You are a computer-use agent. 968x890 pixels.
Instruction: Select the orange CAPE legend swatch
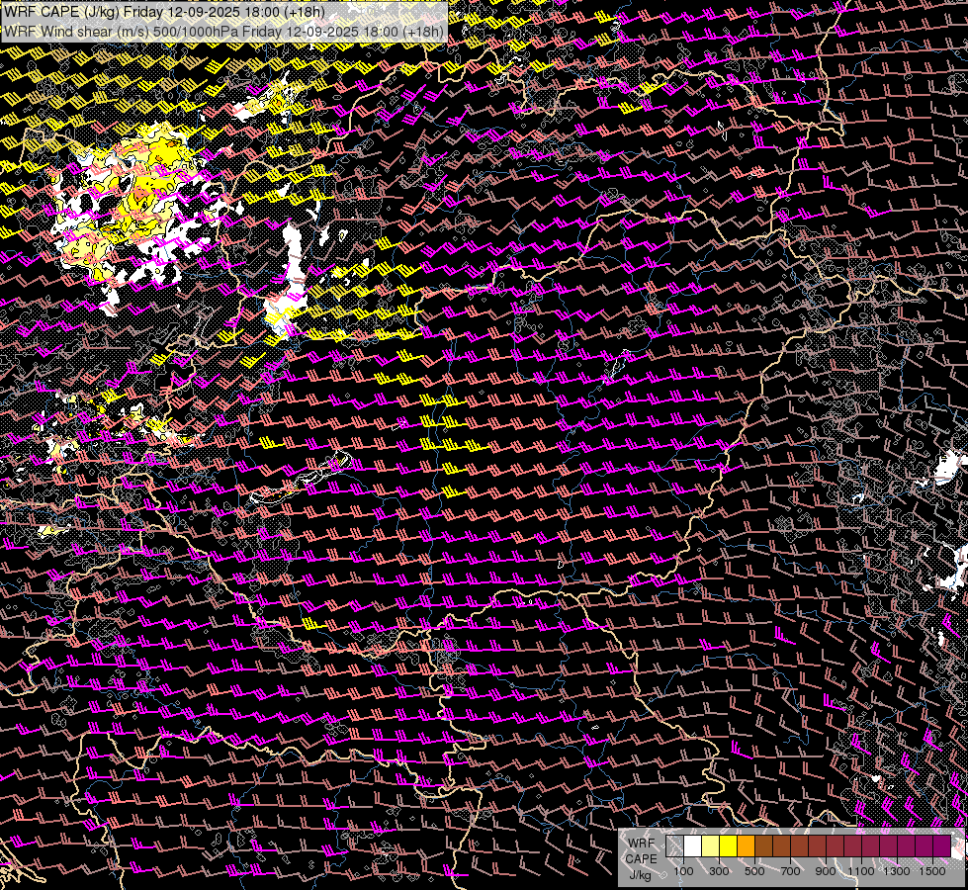[x=746, y=845]
